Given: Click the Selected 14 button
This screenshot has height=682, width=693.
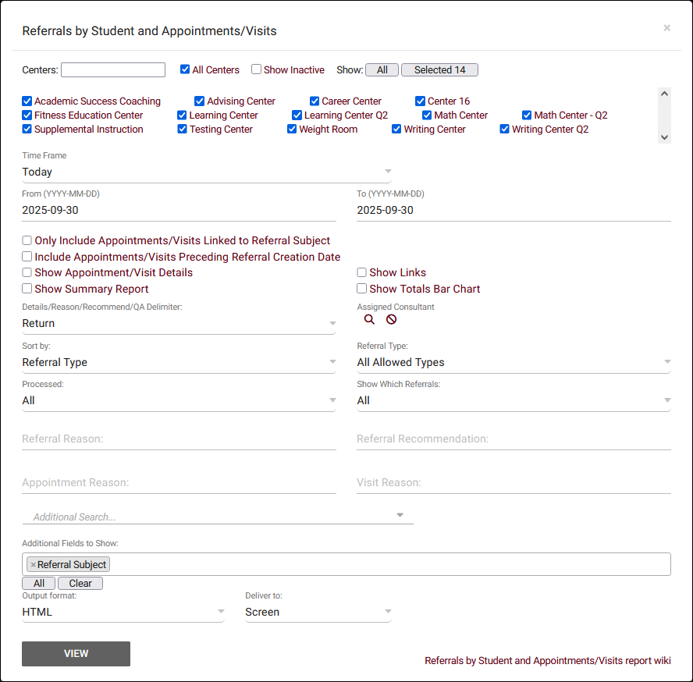Looking at the screenshot, I should click(x=439, y=70).
